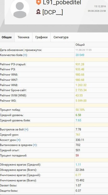
Task: Click the 20 049 battles count value
Action: [x=80, y=55]
